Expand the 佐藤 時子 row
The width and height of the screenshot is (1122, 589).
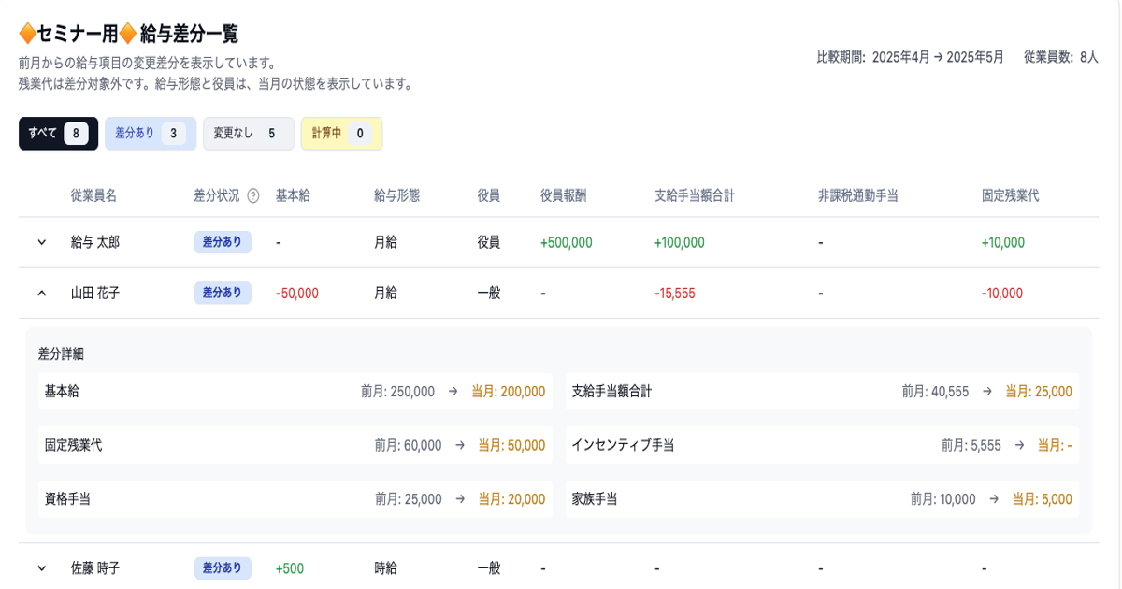pyautogui.click(x=41, y=567)
